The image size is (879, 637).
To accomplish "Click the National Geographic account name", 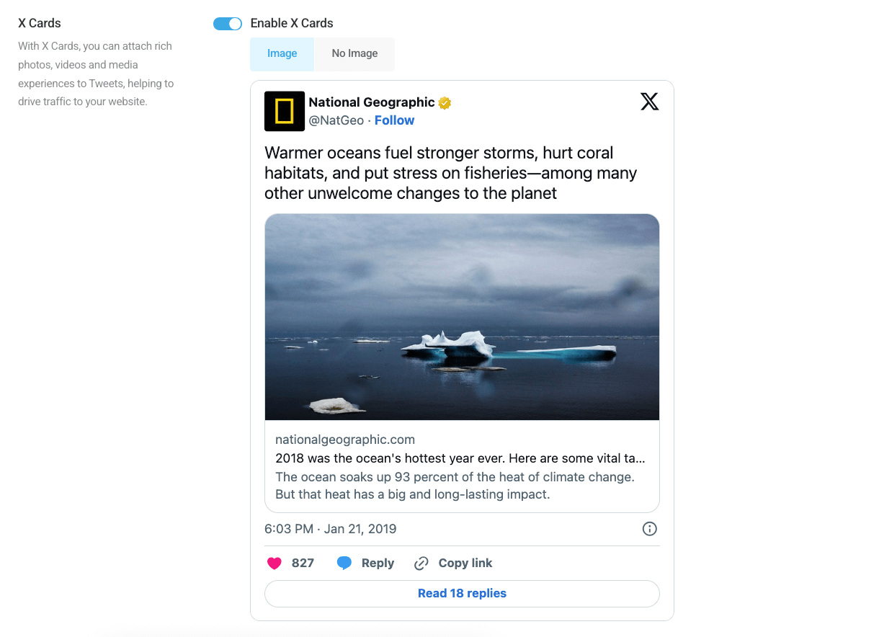I will click(372, 102).
